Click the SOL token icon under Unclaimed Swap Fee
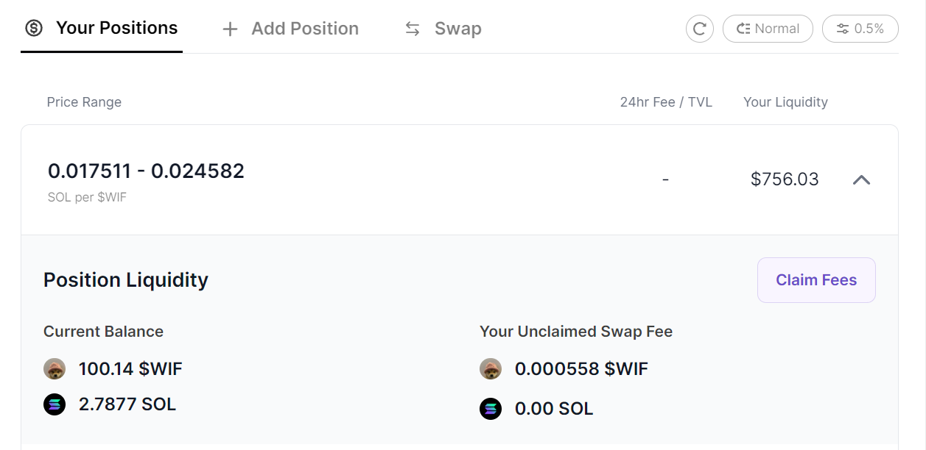926x450 pixels. tap(491, 409)
